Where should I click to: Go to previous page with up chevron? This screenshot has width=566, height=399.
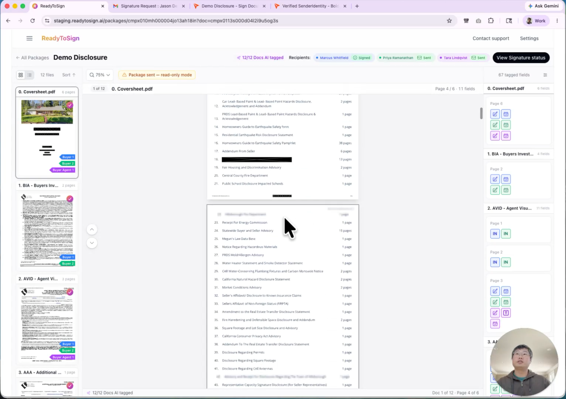pyautogui.click(x=92, y=229)
